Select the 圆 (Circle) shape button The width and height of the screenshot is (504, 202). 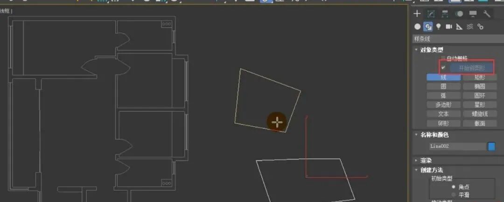tap(443, 86)
